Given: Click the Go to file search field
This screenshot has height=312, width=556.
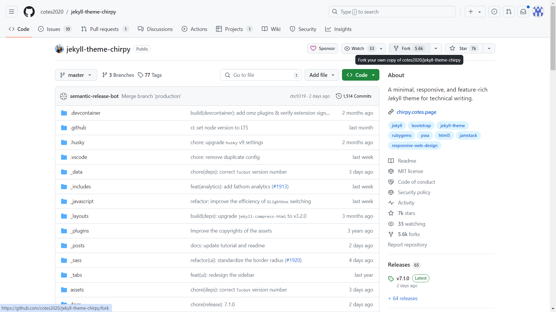Looking at the screenshot, I should (x=261, y=75).
